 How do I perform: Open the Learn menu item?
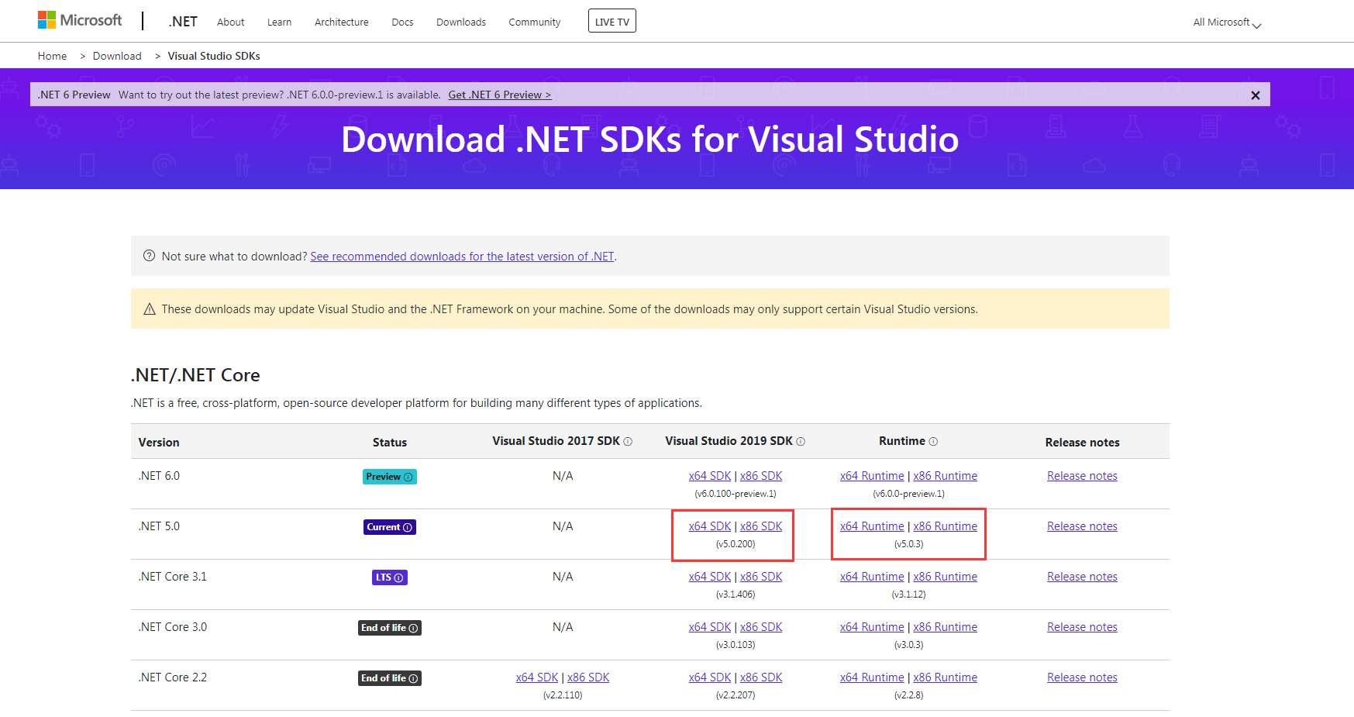tap(279, 22)
